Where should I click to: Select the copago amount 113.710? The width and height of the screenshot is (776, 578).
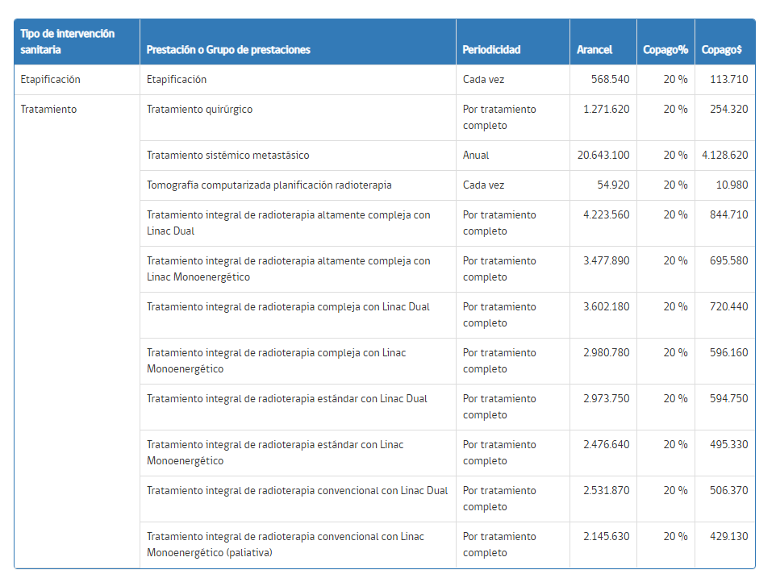point(728,80)
